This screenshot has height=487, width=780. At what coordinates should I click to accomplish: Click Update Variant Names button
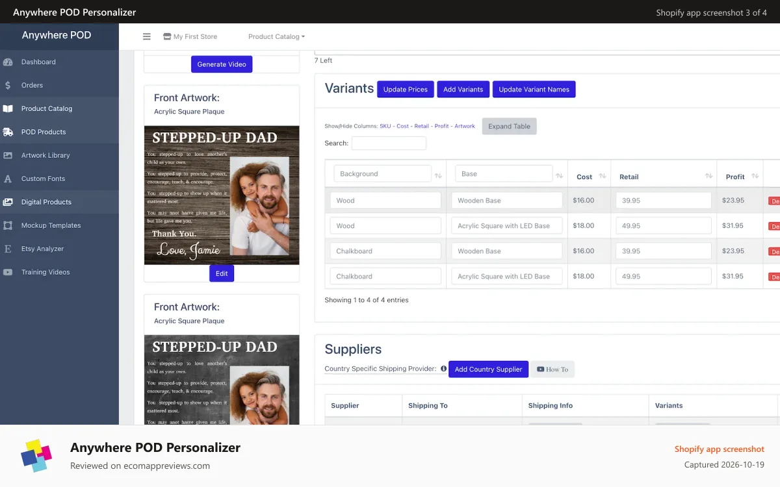click(x=534, y=90)
